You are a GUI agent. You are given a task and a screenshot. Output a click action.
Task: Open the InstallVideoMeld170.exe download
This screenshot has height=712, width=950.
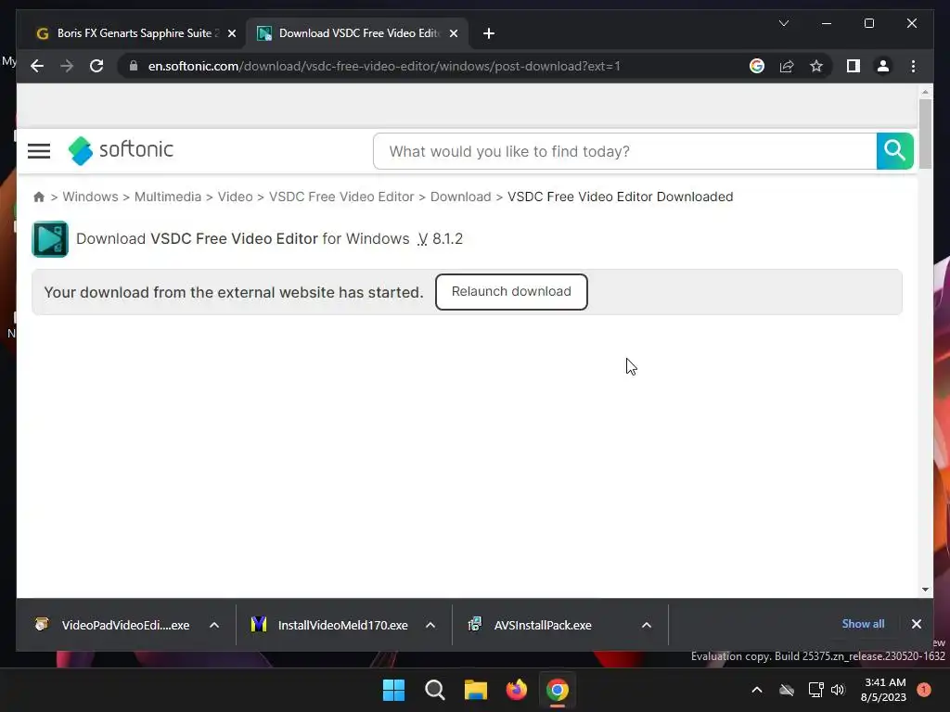point(329,625)
